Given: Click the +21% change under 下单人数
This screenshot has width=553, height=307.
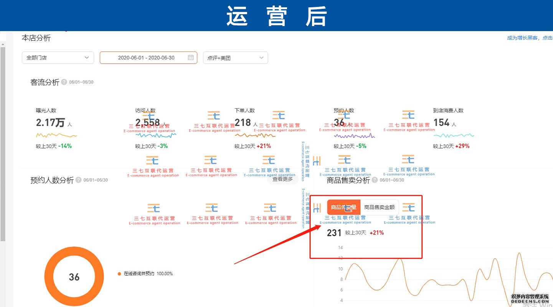Looking at the screenshot, I should coord(264,146).
